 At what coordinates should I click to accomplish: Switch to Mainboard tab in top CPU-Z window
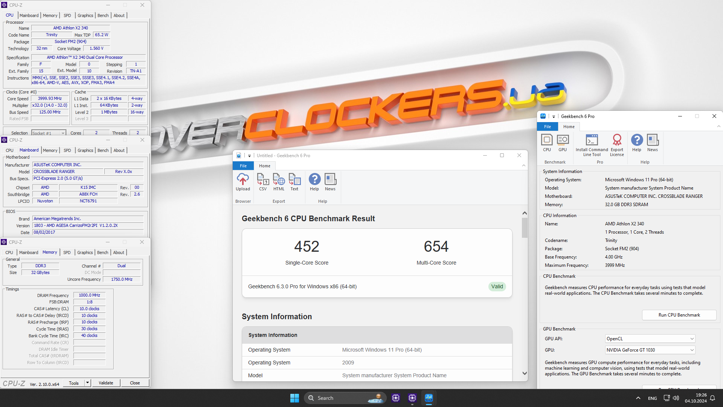click(29, 15)
